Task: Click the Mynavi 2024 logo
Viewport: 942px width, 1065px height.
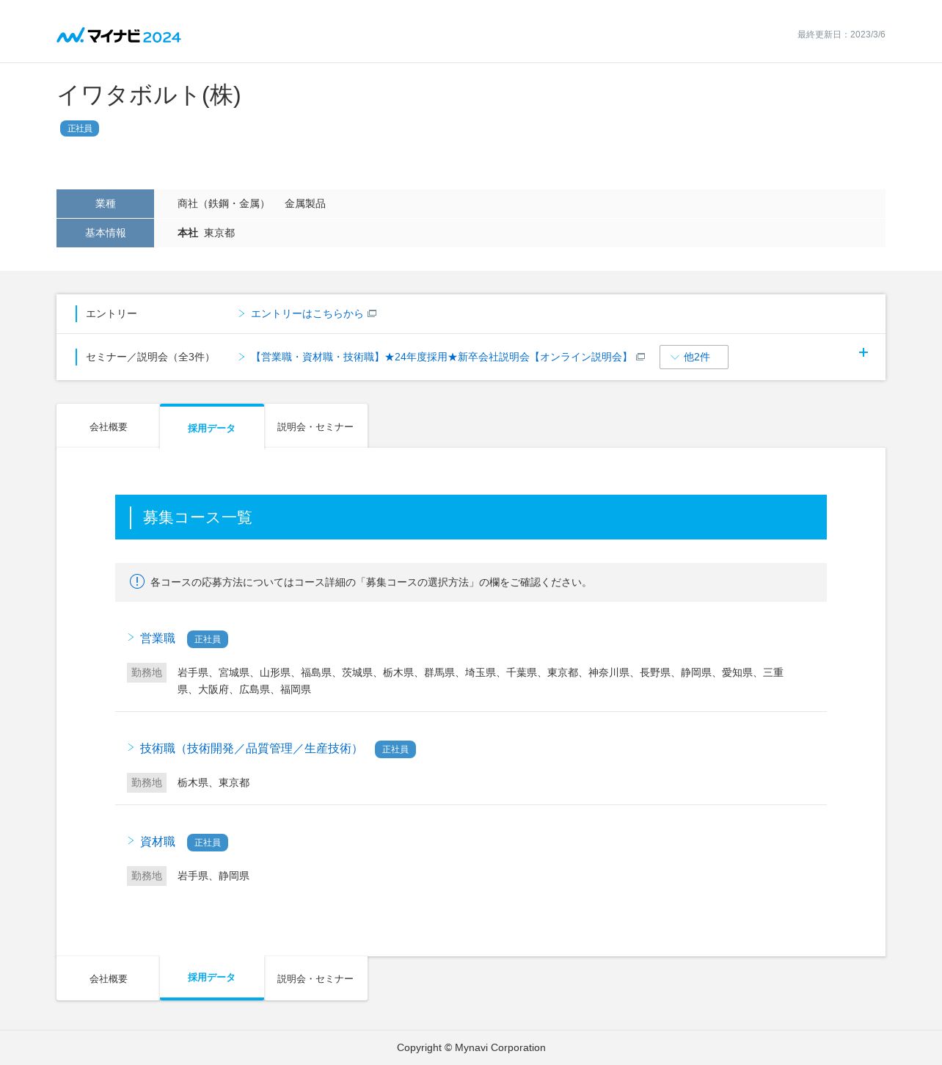Action: pyautogui.click(x=119, y=35)
